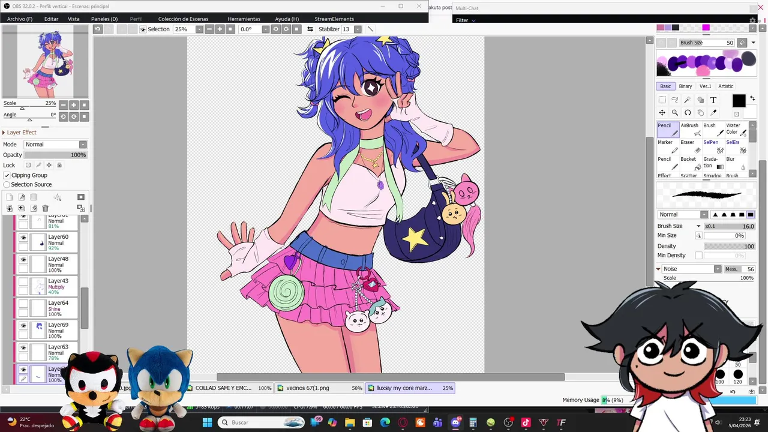The image size is (768, 432).
Task: Toggle straight line drawing mode
Action: tap(370, 29)
